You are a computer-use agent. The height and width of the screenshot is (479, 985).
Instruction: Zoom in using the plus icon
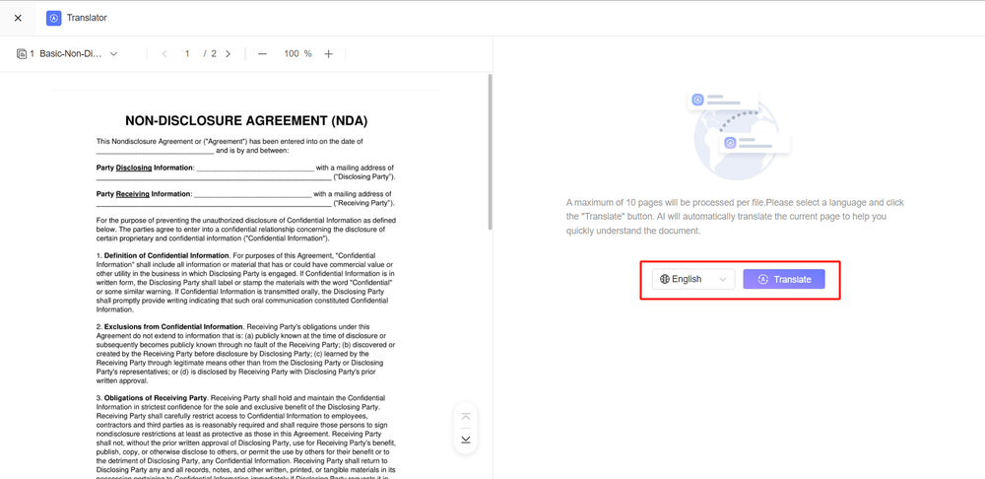pos(329,54)
